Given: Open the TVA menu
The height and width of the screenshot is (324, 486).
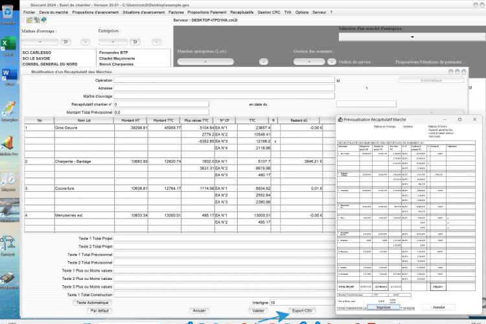Looking at the screenshot, I should pyautogui.click(x=288, y=12).
